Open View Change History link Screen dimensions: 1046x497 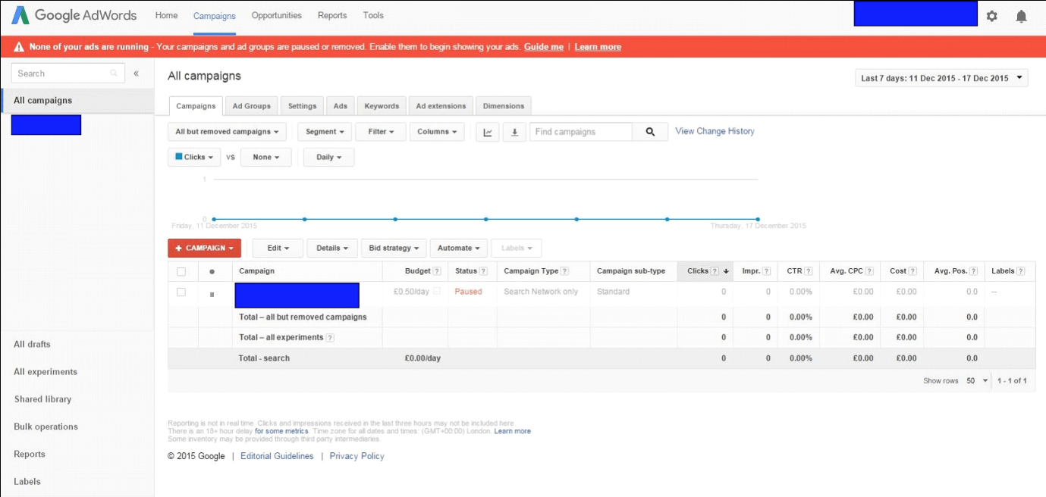click(x=714, y=131)
